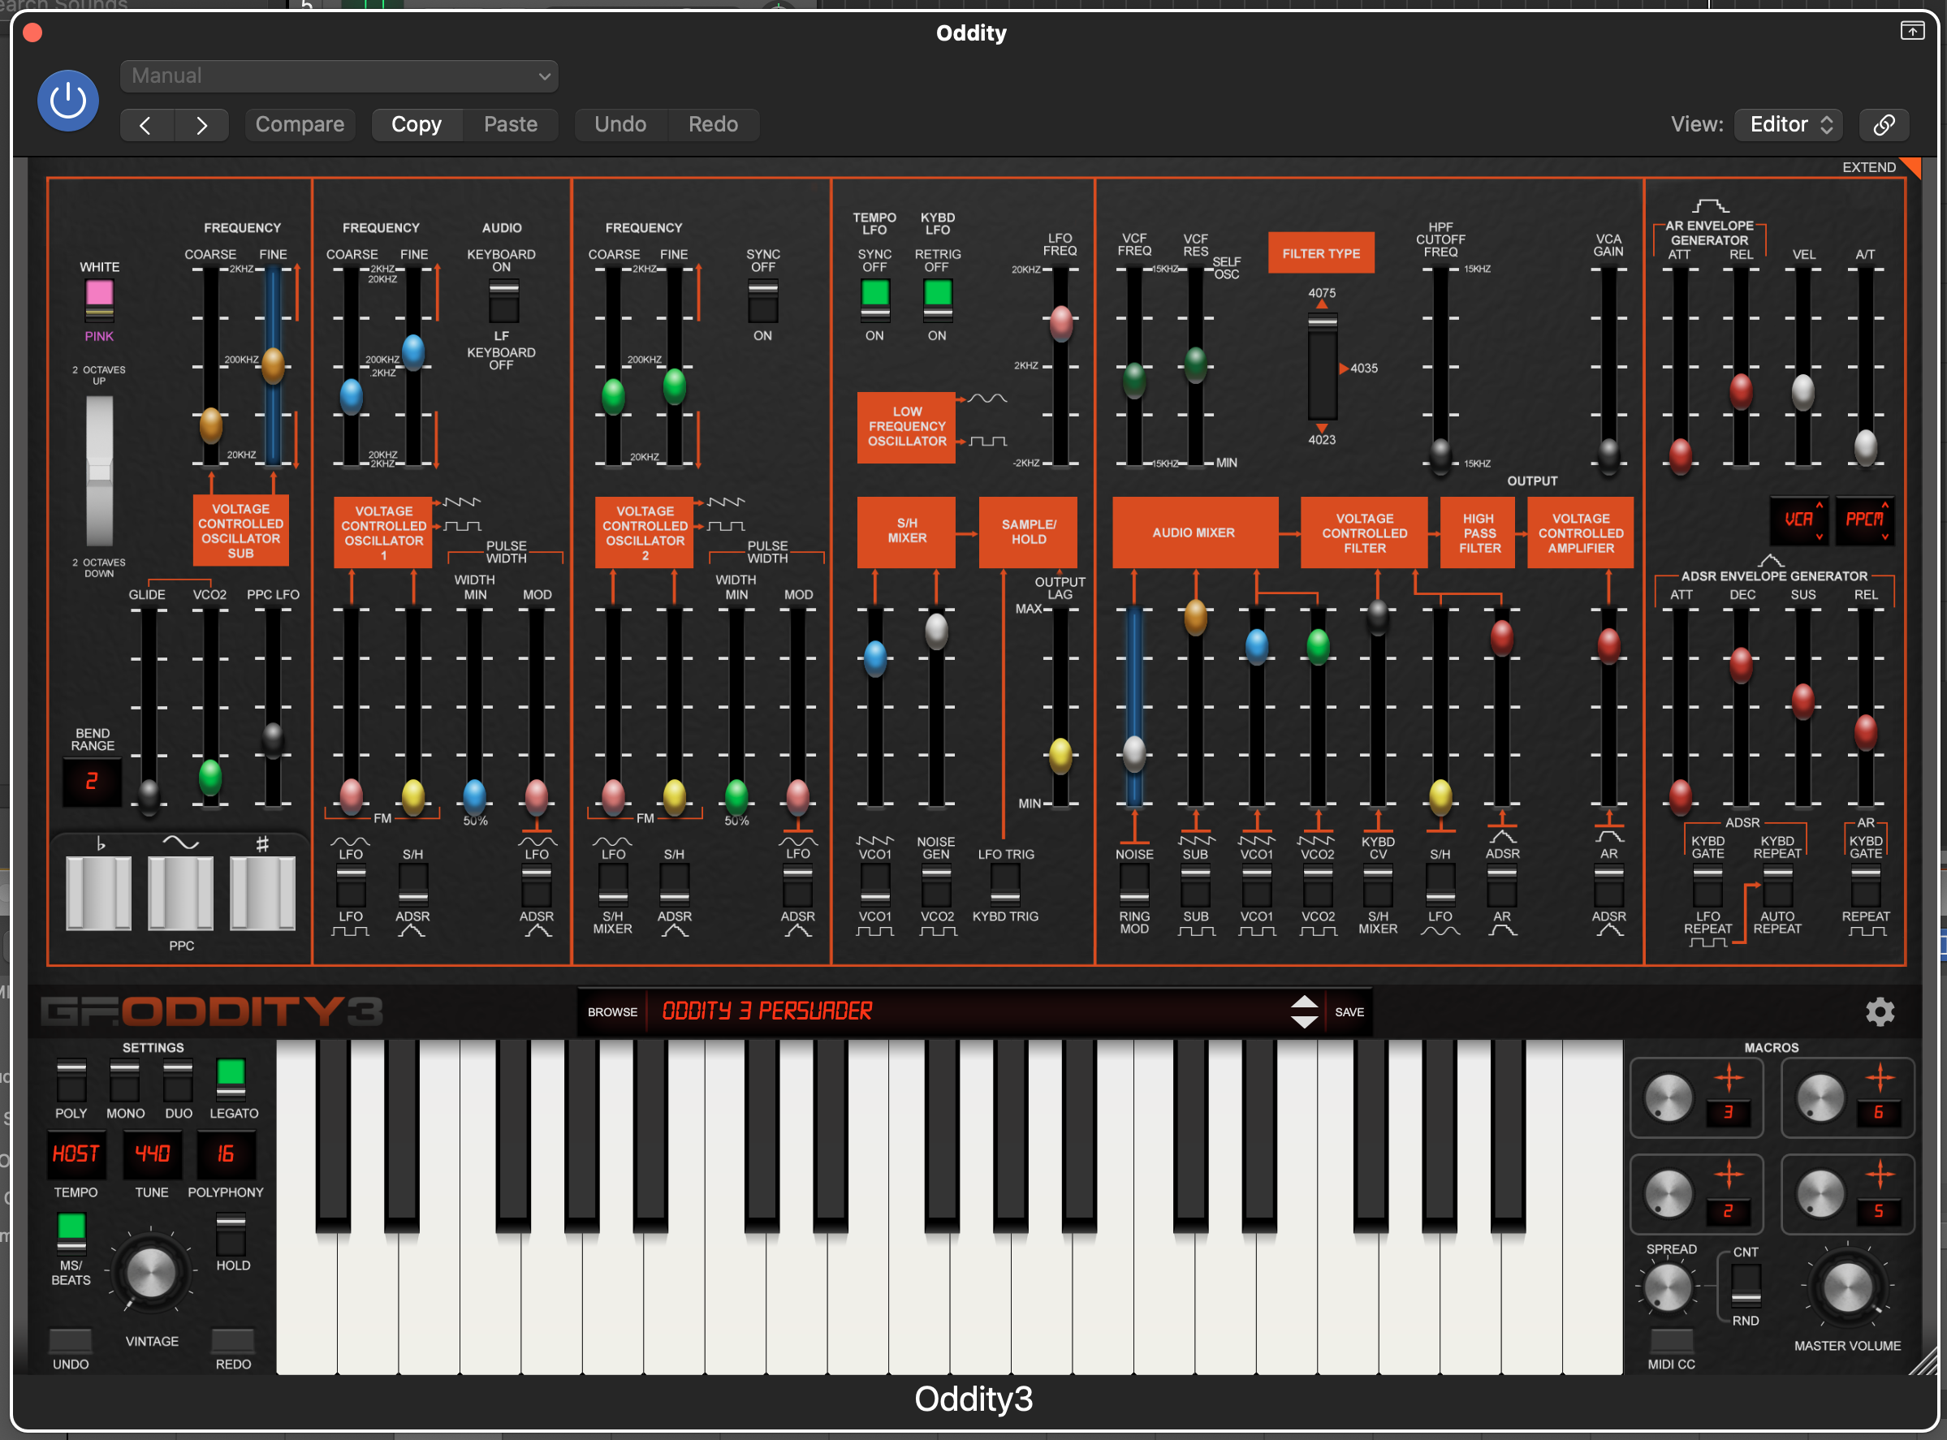Toggle the KYBD LFO RETRIG switch

click(937, 300)
